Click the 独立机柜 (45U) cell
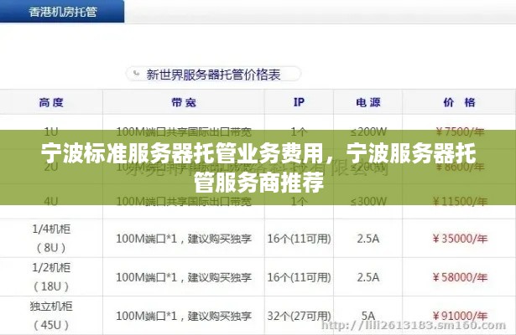The width and height of the screenshot is (516, 335). coord(51,316)
